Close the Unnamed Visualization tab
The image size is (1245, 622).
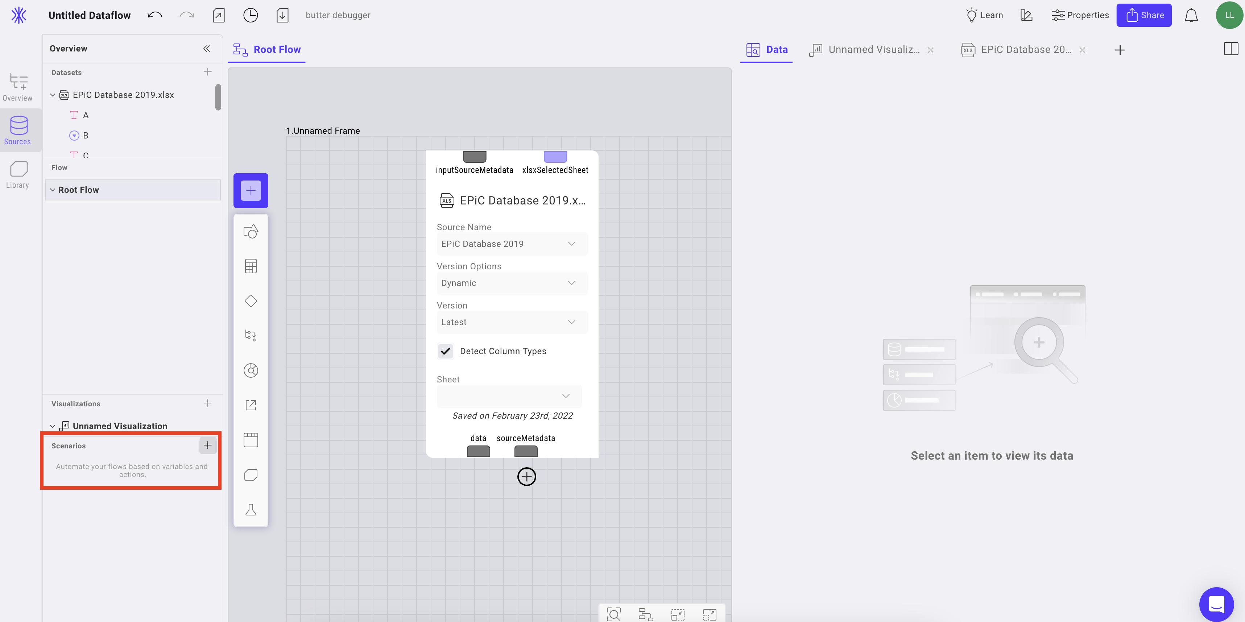click(x=930, y=50)
